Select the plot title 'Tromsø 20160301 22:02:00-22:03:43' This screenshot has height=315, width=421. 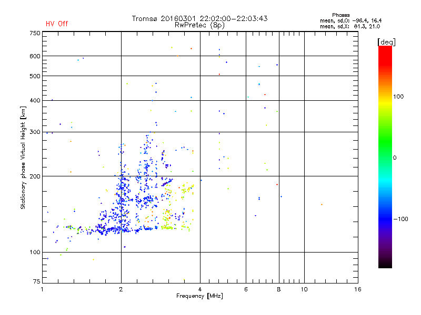pyautogui.click(x=199, y=18)
